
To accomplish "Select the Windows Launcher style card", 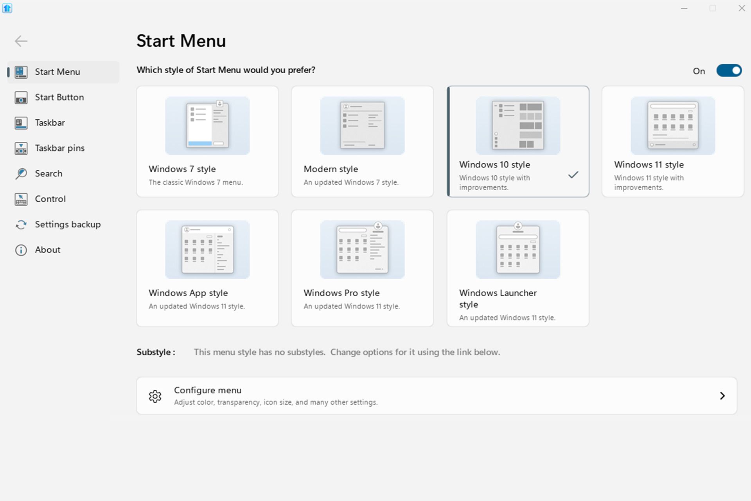I will (x=517, y=268).
